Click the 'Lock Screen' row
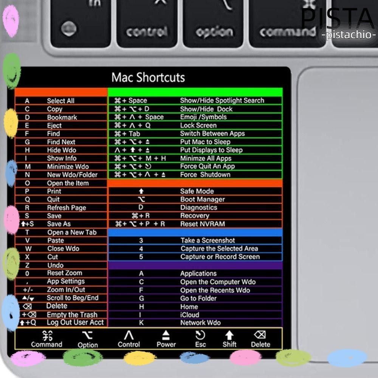 click(x=195, y=125)
